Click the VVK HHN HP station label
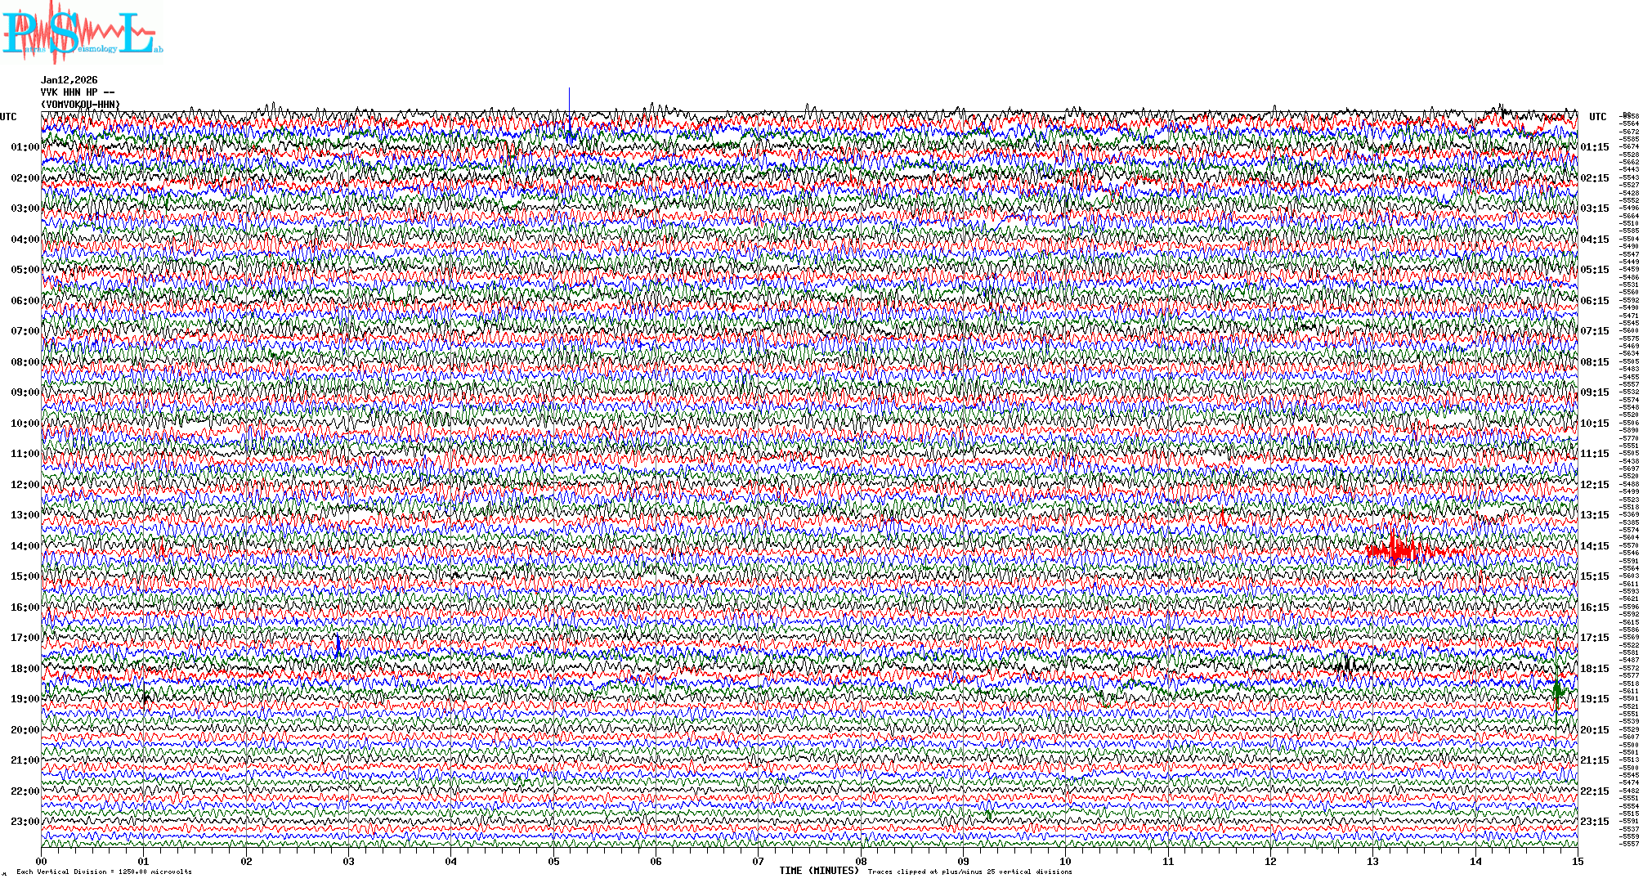The image size is (1643, 883). 78,92
